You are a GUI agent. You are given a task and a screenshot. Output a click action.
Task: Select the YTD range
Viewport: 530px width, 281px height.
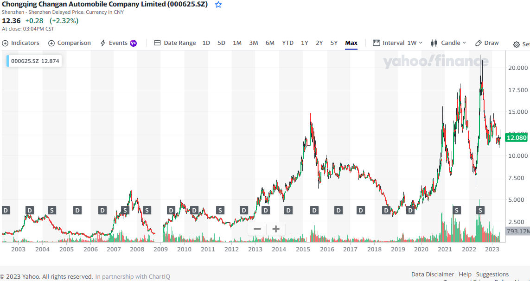287,43
